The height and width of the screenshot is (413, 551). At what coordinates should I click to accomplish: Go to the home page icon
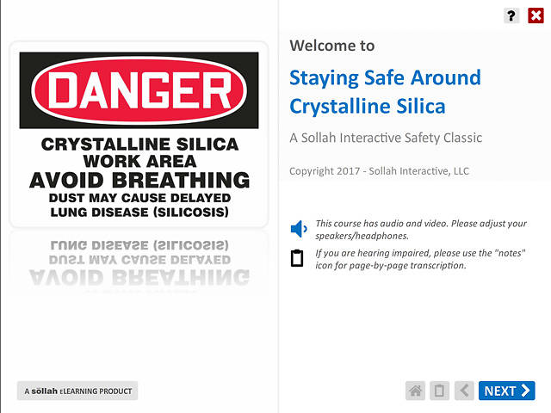click(416, 391)
